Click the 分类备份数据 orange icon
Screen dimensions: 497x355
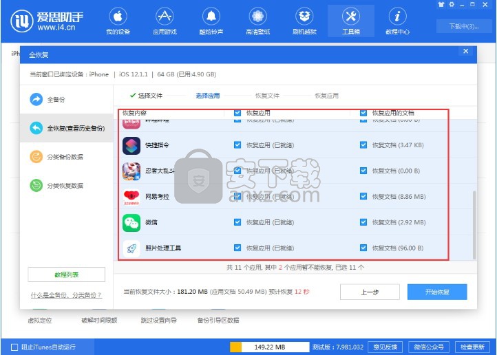tap(36, 157)
